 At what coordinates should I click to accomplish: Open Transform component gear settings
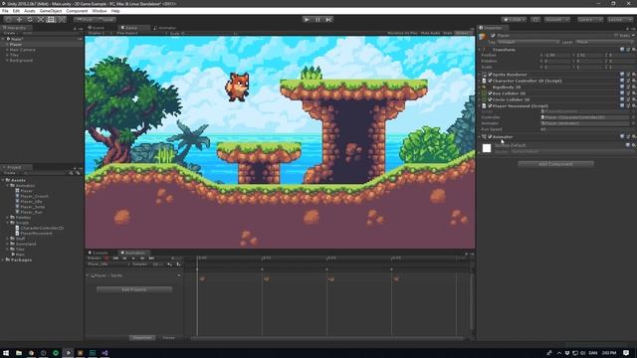pyautogui.click(x=633, y=50)
